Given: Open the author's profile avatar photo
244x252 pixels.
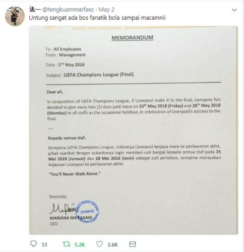Looking at the screenshot, I should pos(15,16).
